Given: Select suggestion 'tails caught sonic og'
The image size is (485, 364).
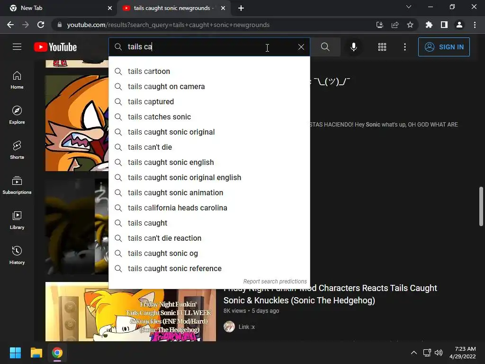Looking at the screenshot, I should coord(209,253).
